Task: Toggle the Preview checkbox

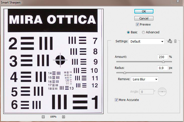Action: (x=137, y=24)
